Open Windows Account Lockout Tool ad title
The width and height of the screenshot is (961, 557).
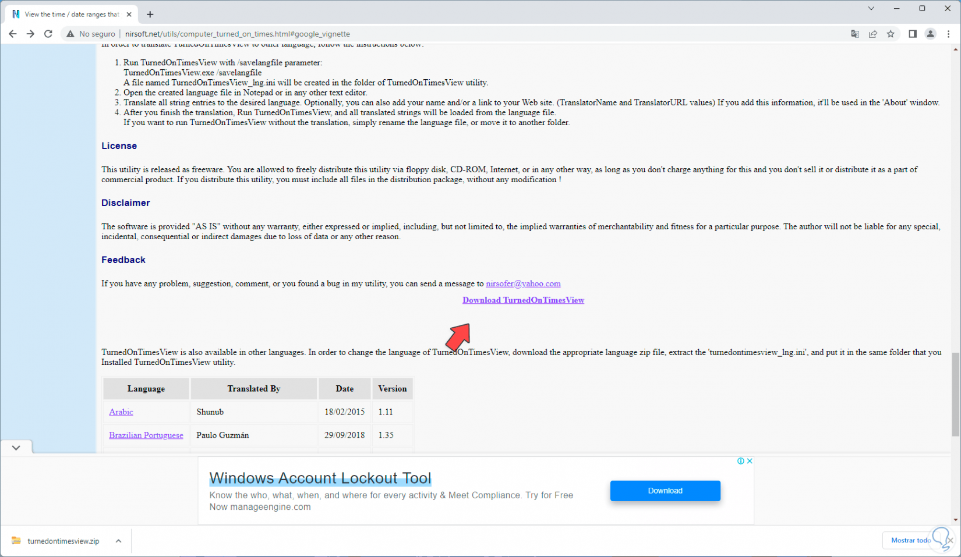[x=320, y=478]
